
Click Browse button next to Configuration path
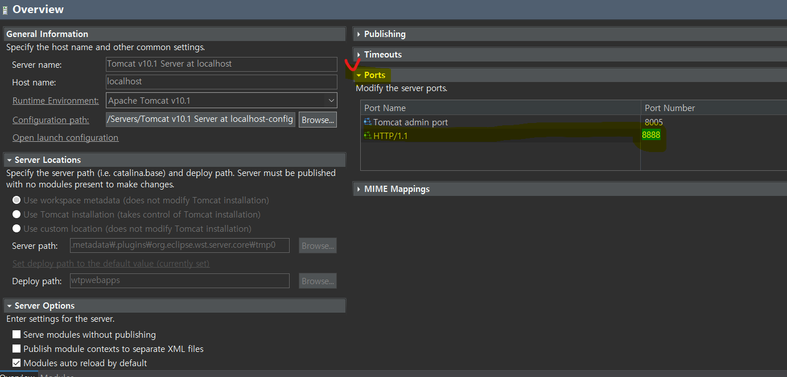318,120
